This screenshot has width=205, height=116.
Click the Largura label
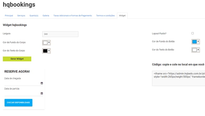coord(6,33)
